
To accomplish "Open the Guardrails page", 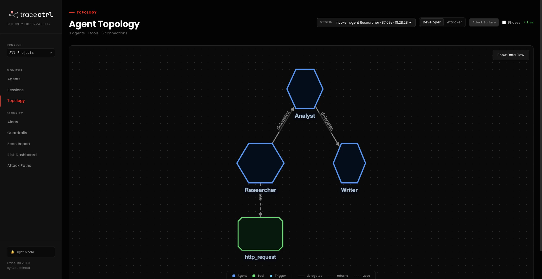I will (17, 133).
